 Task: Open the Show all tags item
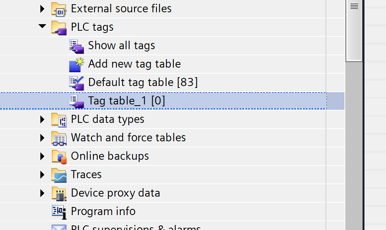[x=121, y=45]
